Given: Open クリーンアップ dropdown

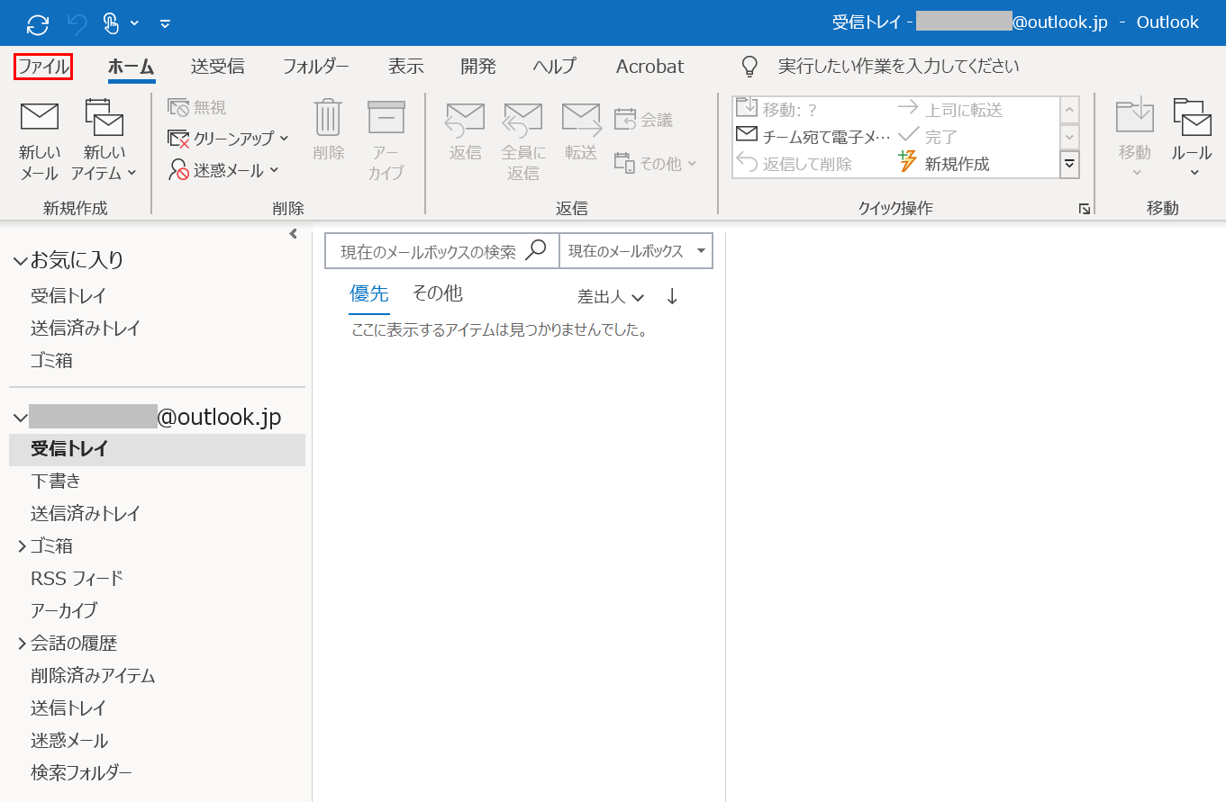Looking at the screenshot, I should pyautogui.click(x=229, y=139).
